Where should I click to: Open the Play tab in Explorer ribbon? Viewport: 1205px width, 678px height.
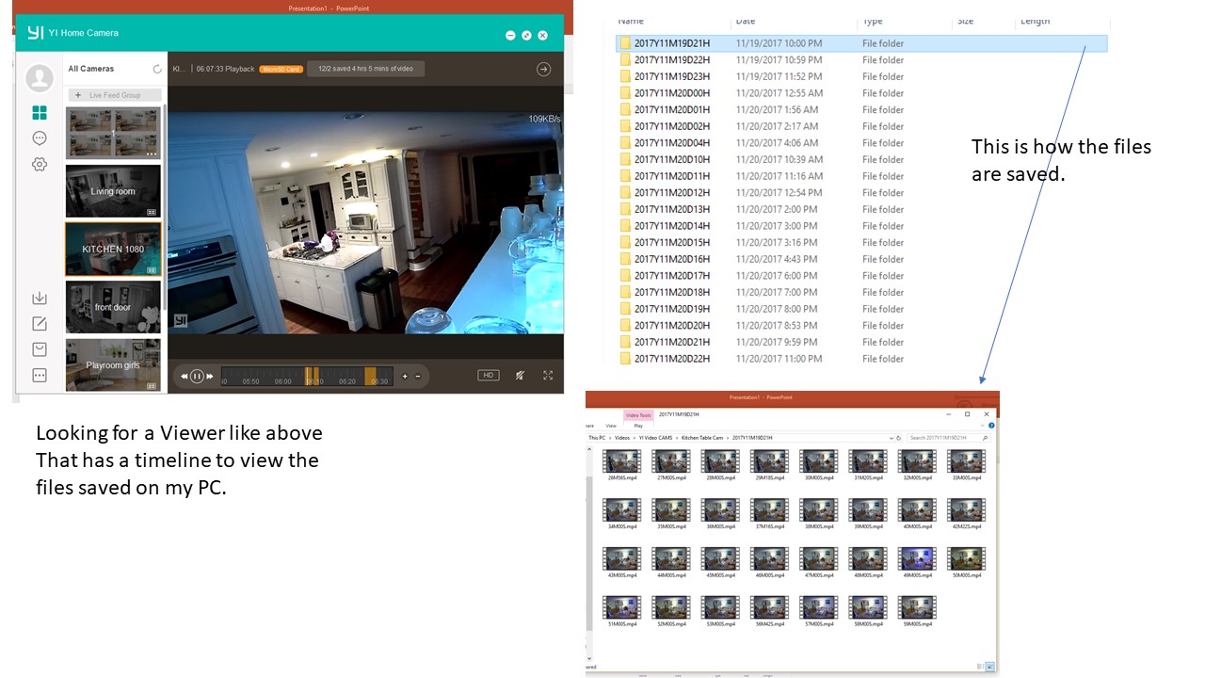pyautogui.click(x=638, y=426)
